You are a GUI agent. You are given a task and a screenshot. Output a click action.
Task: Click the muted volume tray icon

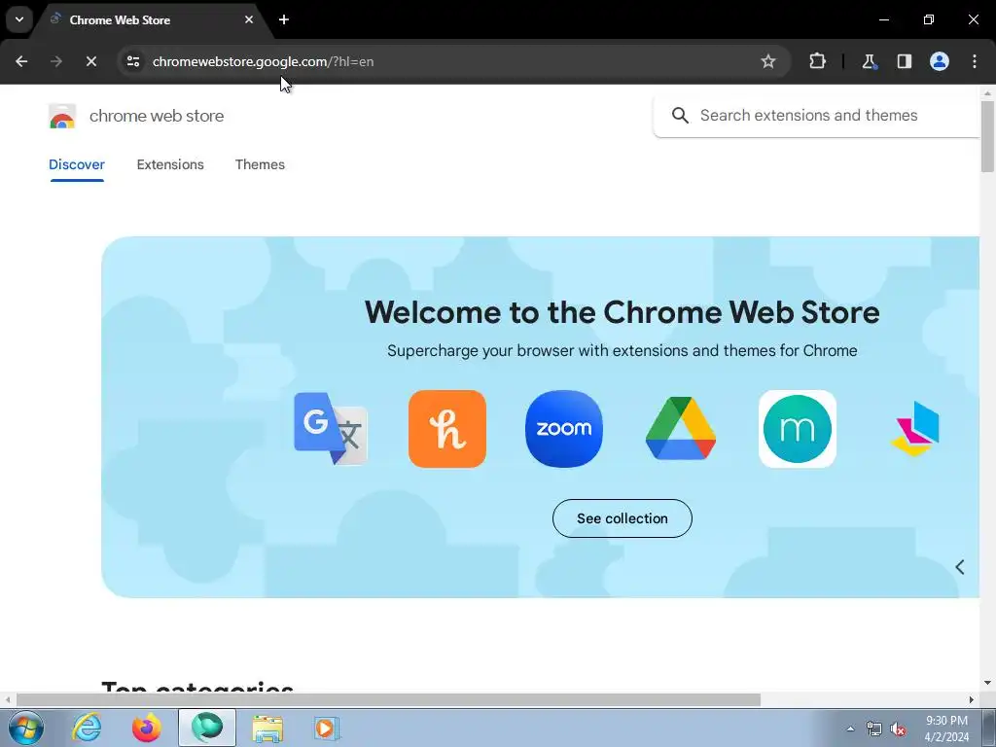pos(898,729)
